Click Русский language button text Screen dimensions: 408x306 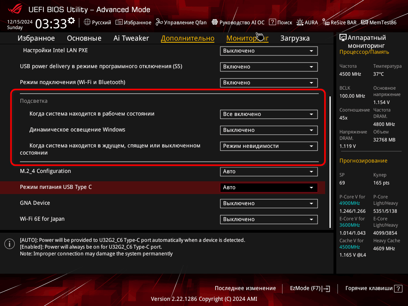point(102,22)
